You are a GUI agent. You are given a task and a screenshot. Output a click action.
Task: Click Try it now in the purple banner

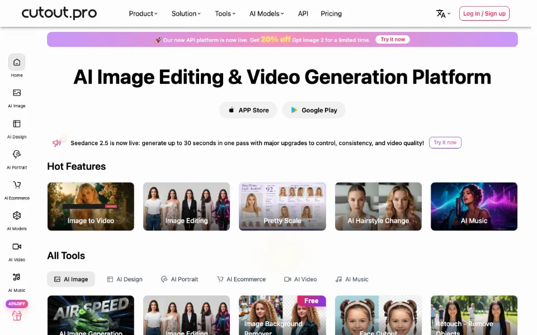pos(393,39)
